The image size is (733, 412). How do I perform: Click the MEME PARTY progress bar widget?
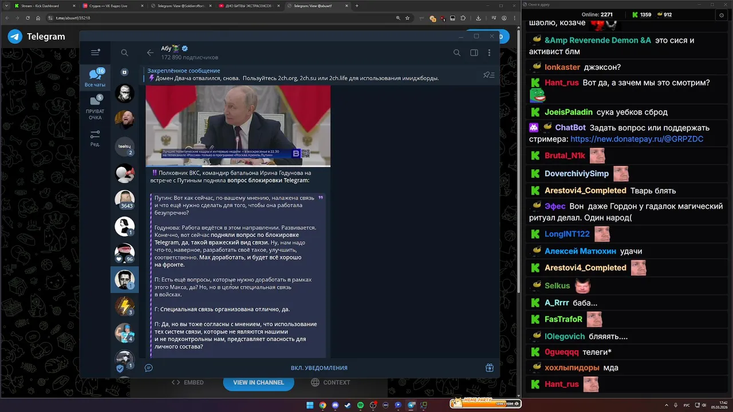point(485,403)
